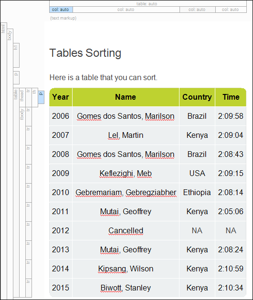Select the h1 element bar
The image size is (253, 300).
(16, 55)
